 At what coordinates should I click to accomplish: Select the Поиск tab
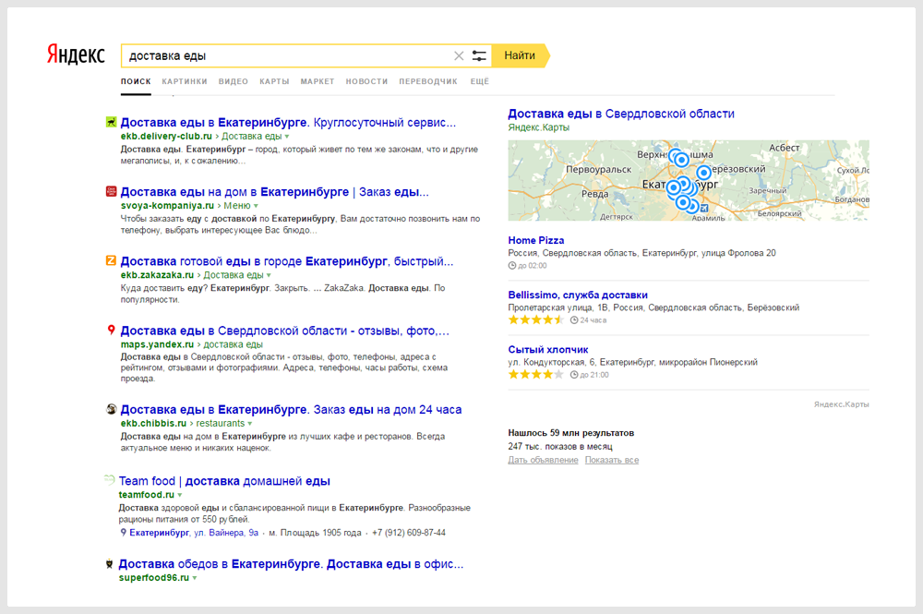point(136,81)
